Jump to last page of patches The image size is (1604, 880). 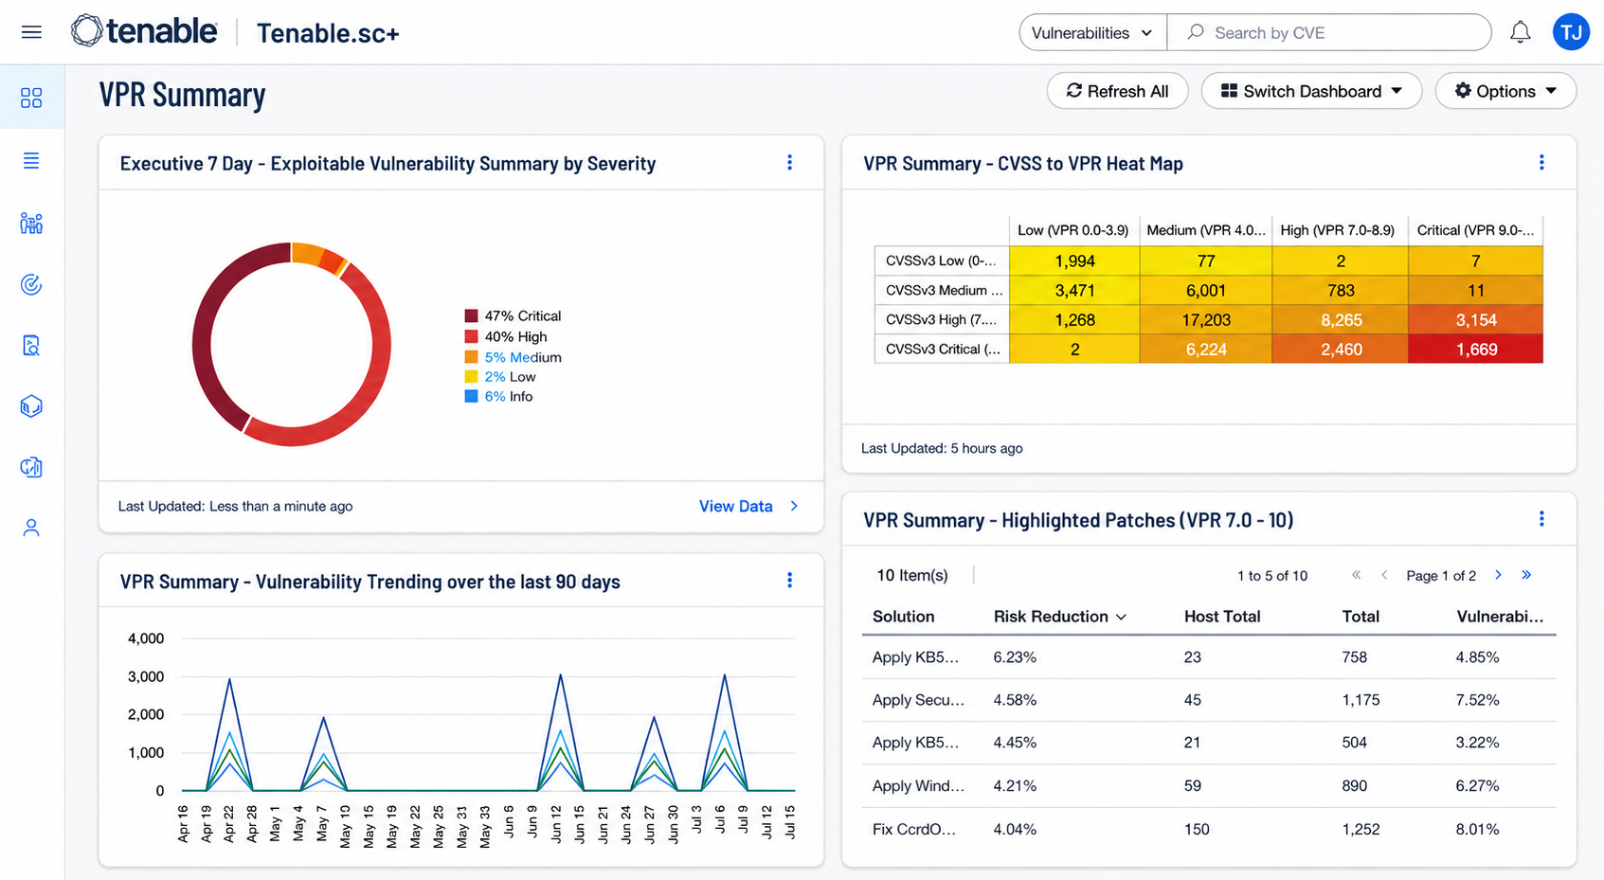coord(1526,575)
